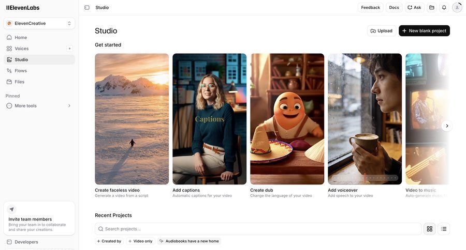This screenshot has height=250, width=466.
Task: Toggle the Video only filter
Action: 140,241
